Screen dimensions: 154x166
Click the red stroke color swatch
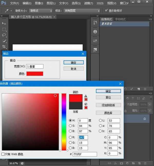(x=35, y=74)
